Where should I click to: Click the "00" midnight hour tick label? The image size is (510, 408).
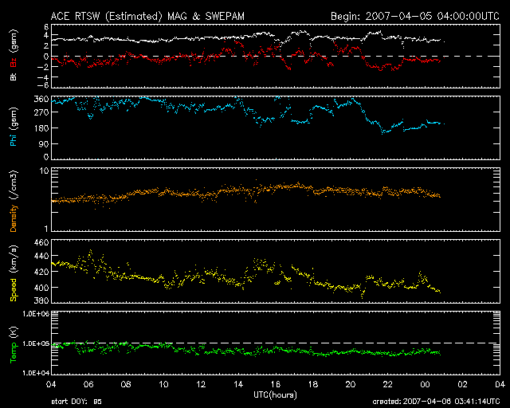tap(425, 384)
